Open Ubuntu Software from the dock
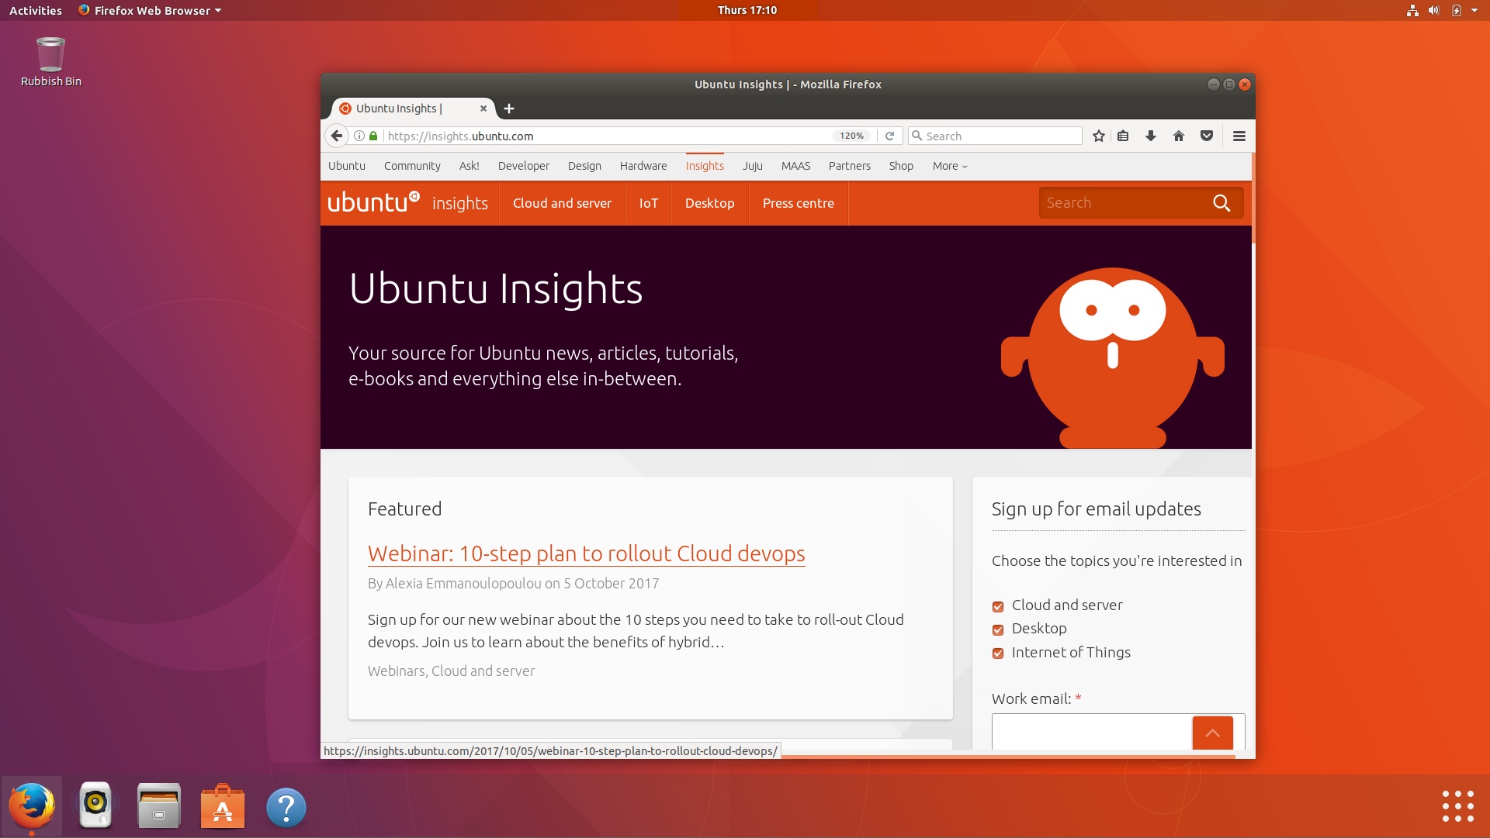 [223, 807]
